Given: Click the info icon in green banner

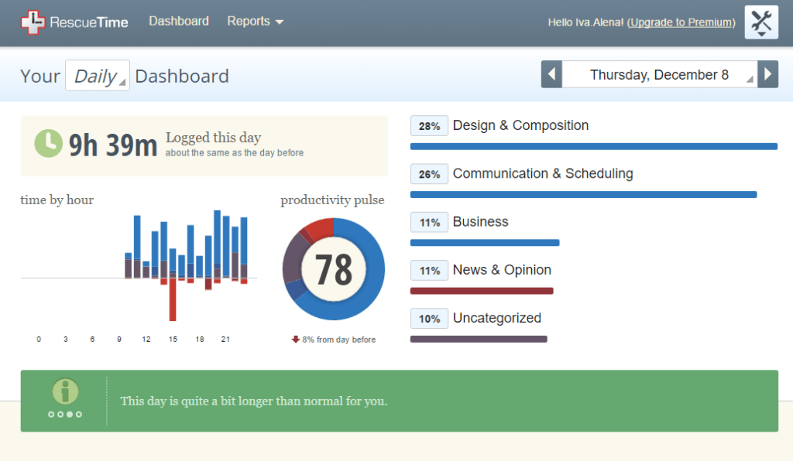Looking at the screenshot, I should (64, 390).
